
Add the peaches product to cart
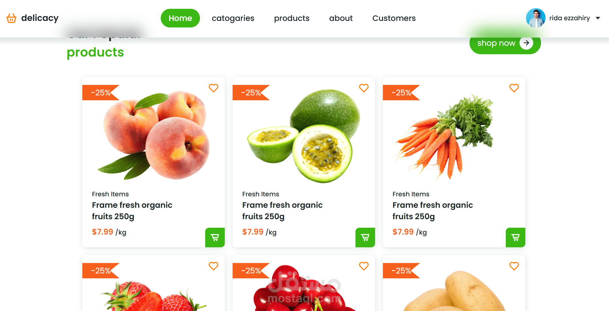click(215, 237)
